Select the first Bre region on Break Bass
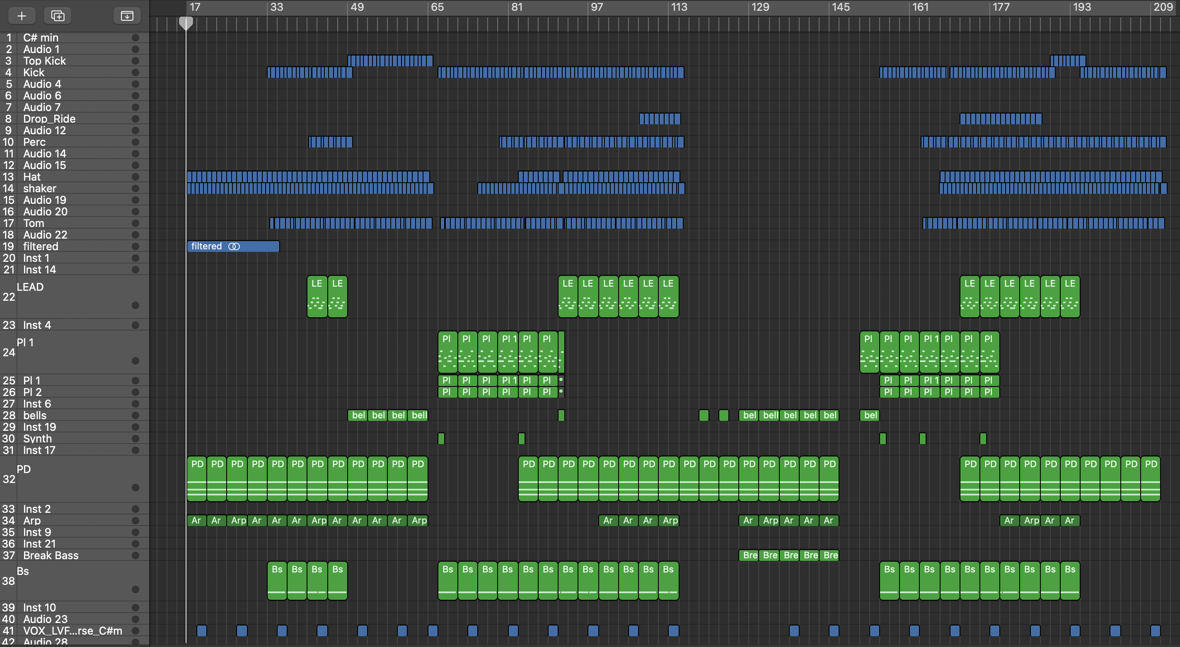 pos(749,555)
